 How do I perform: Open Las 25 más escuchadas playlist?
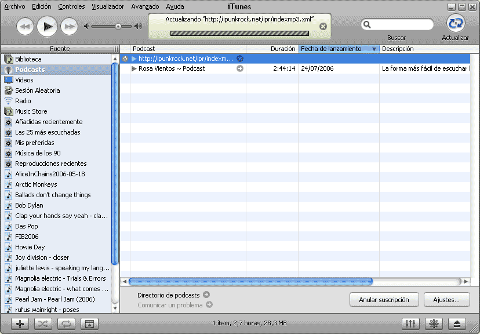(x=57, y=132)
